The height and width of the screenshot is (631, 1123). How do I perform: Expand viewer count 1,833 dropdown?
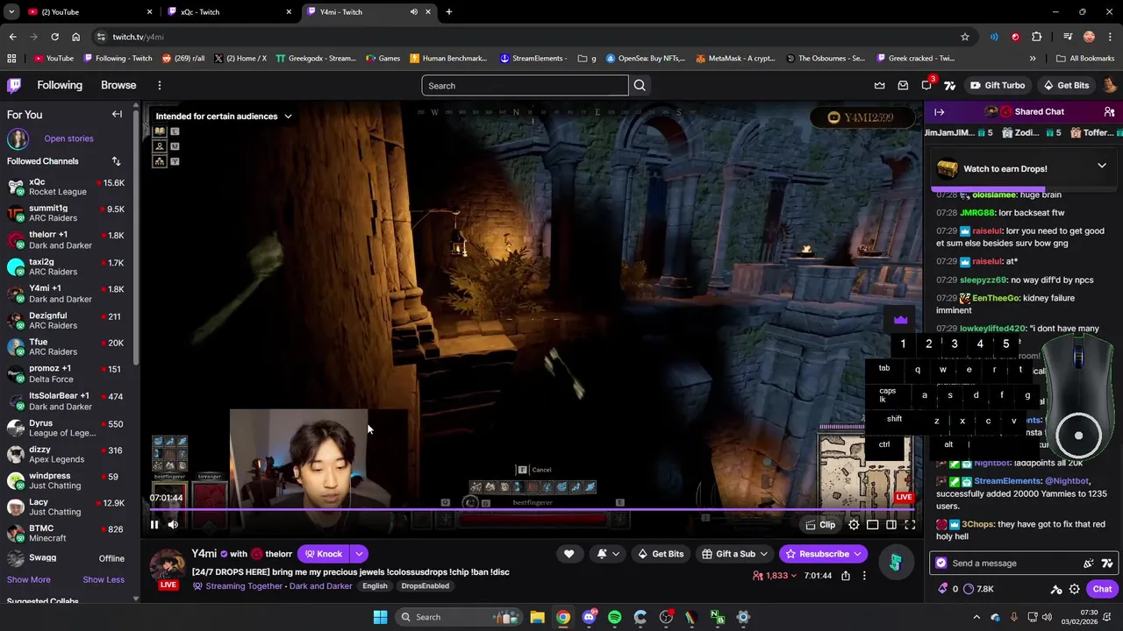775,576
